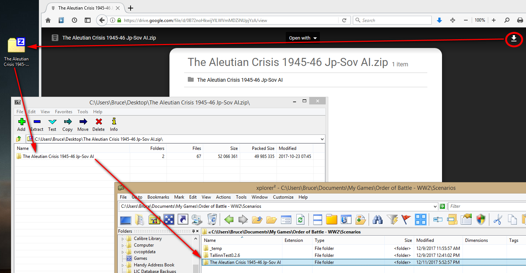Click the 7-Zip Copy toolbar icon
The height and width of the screenshot is (273, 526).
[67, 122]
